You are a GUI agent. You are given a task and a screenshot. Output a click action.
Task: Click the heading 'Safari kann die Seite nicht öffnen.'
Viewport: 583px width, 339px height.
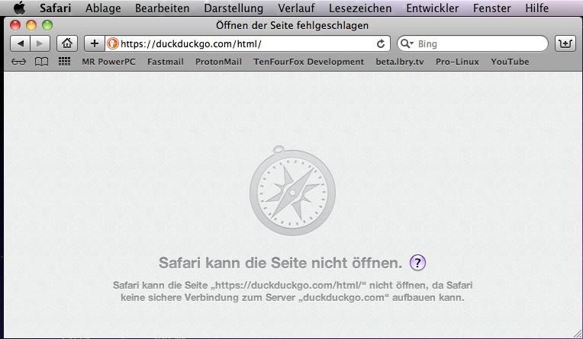(x=281, y=263)
